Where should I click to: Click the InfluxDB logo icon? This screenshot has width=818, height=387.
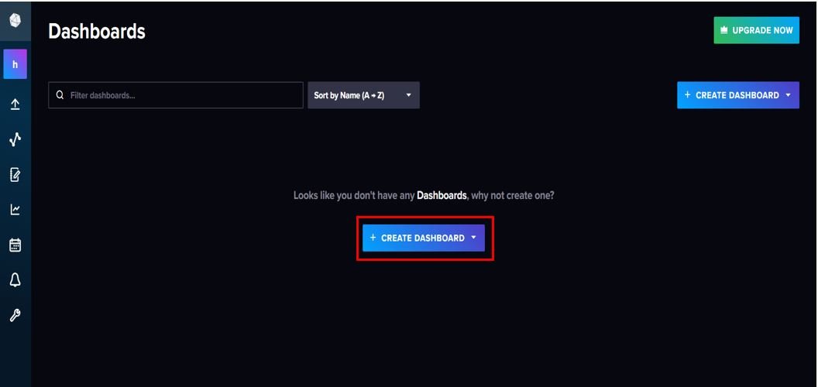tap(15, 21)
